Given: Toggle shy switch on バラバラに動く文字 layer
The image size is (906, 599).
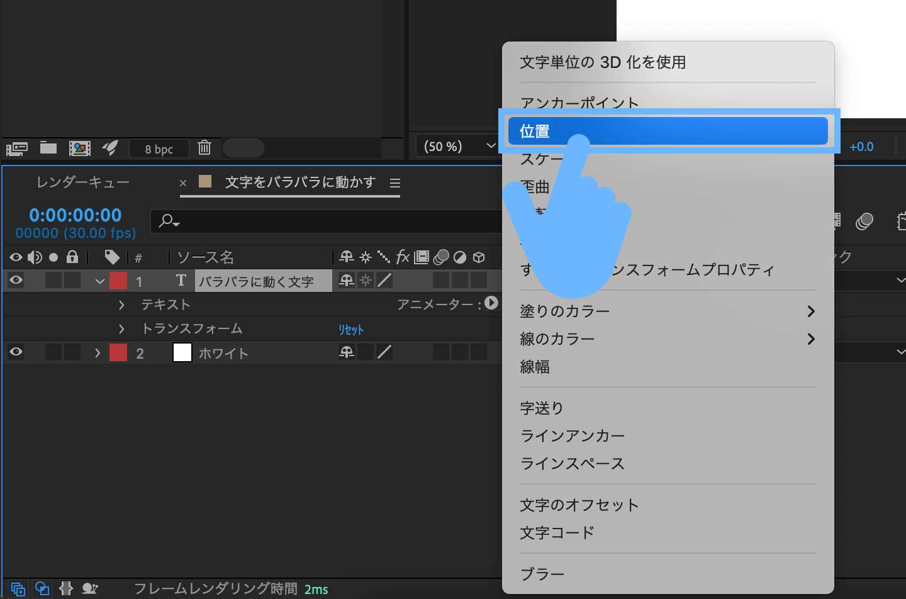Looking at the screenshot, I should click(347, 280).
